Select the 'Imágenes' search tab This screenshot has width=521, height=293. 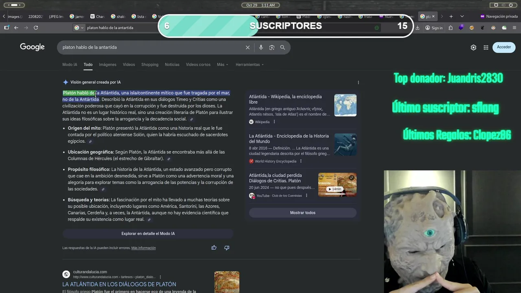(107, 65)
